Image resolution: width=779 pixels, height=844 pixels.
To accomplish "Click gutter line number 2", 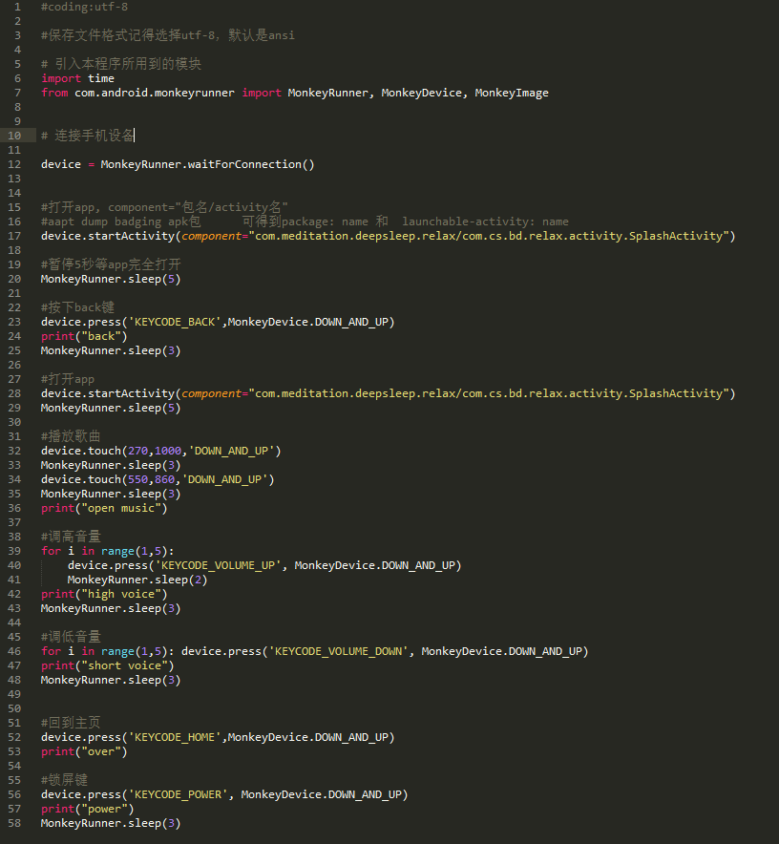I will coord(18,22).
